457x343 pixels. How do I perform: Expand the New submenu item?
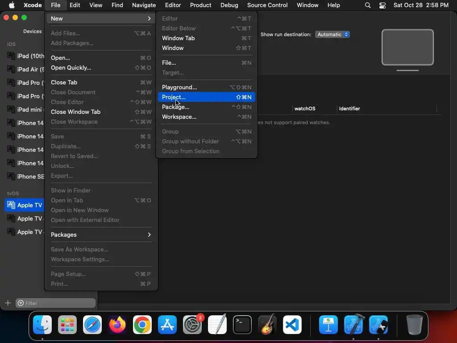tap(101, 18)
